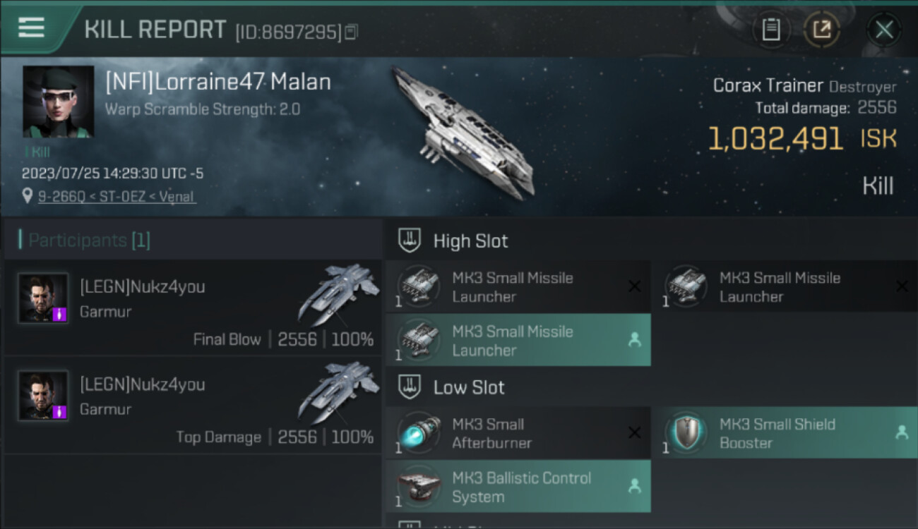Copy the kill report ID

(x=352, y=32)
